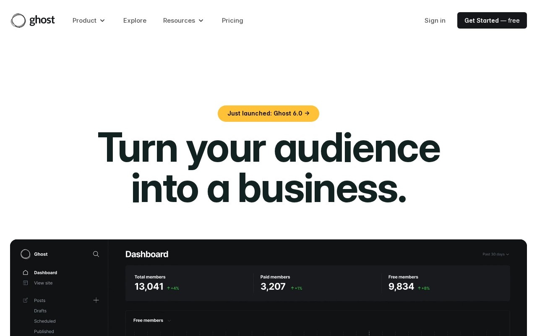Open Drafts in the sidebar

(x=40, y=311)
